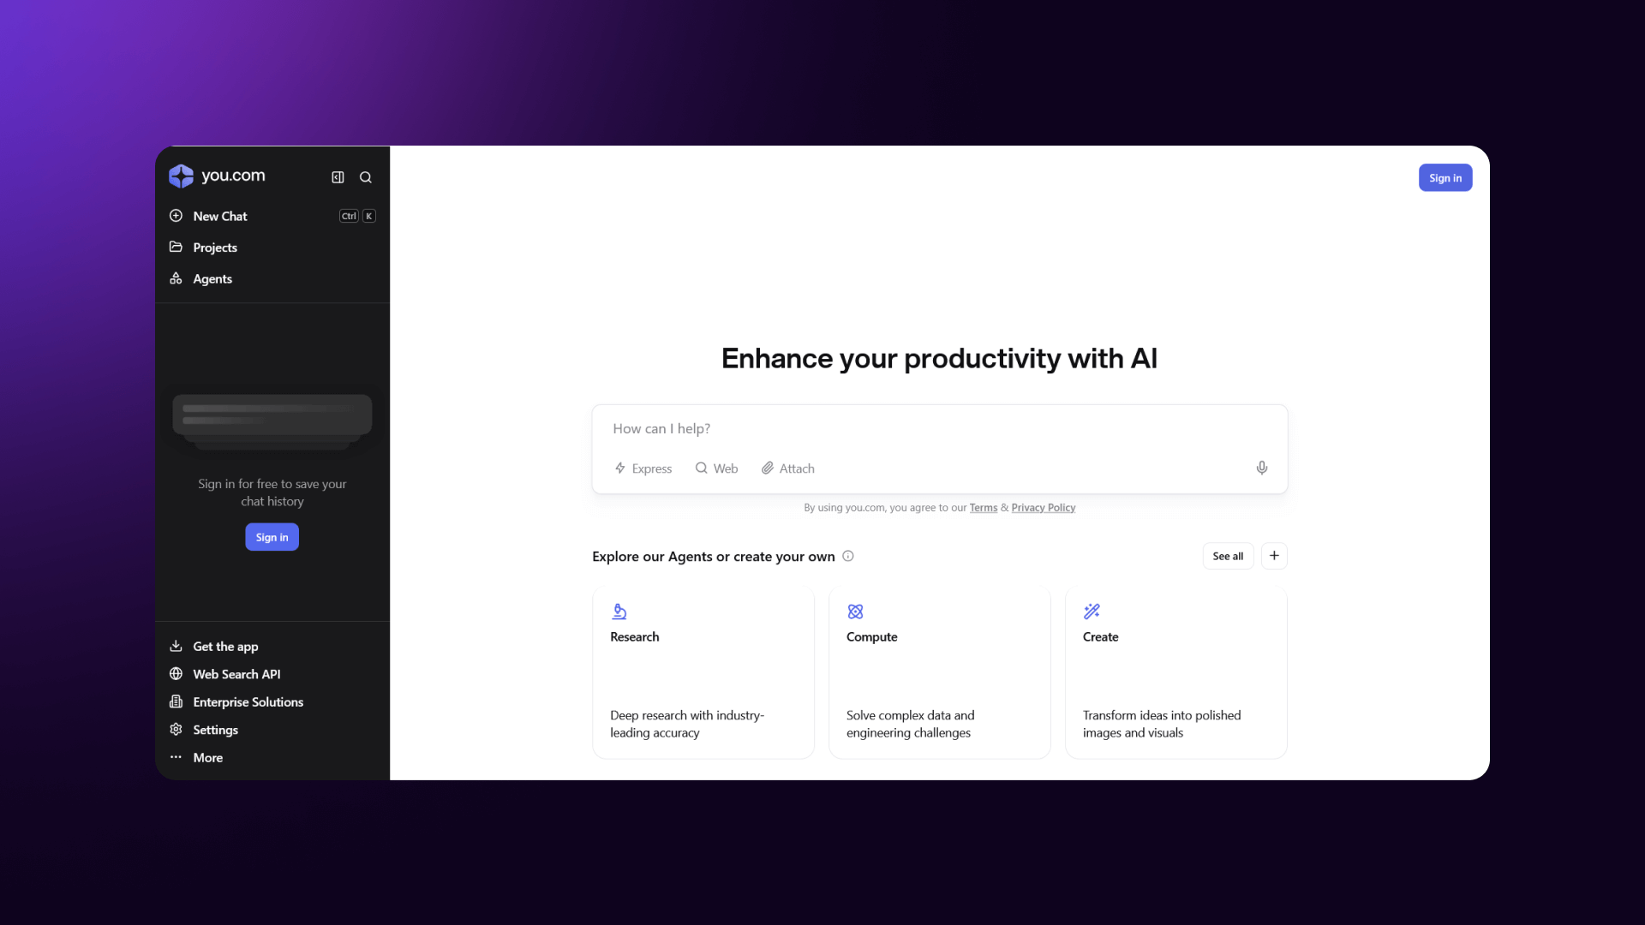Click the sidebar search magnifier icon
This screenshot has height=925, width=1645.
[x=366, y=177]
